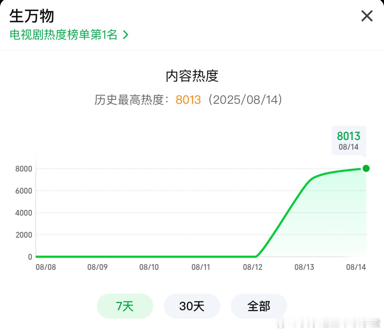Image resolution: width=384 pixels, height=332 pixels.
Task: Click the 08/08 x-axis label
Action: (46, 267)
